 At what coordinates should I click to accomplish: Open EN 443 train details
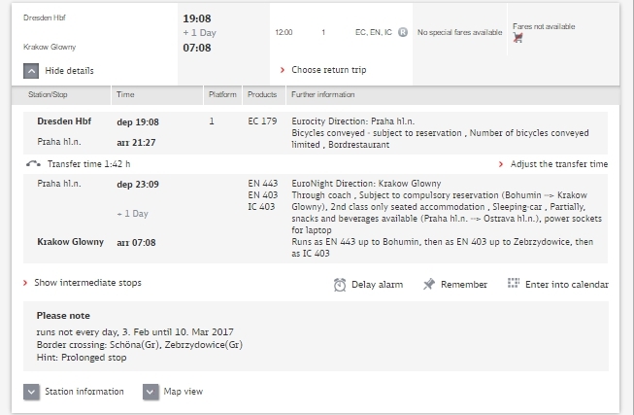262,183
